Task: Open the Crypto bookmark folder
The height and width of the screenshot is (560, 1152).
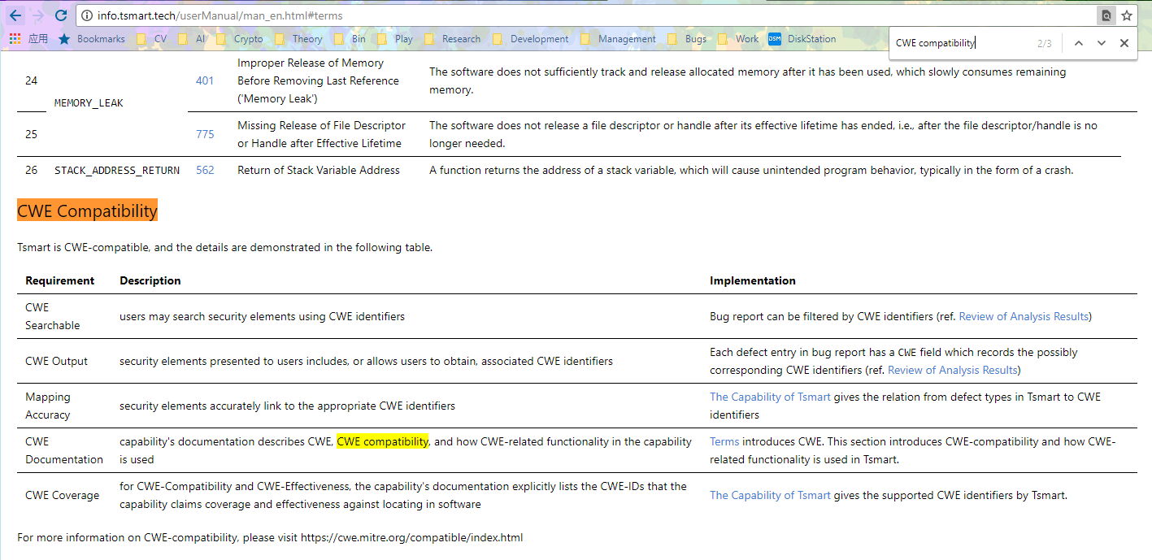Action: [240, 39]
